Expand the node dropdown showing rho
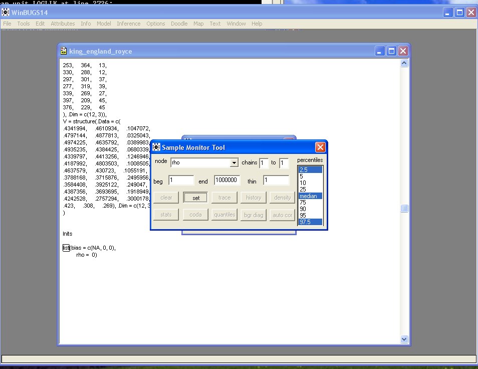The height and width of the screenshot is (369, 478). coord(233,163)
